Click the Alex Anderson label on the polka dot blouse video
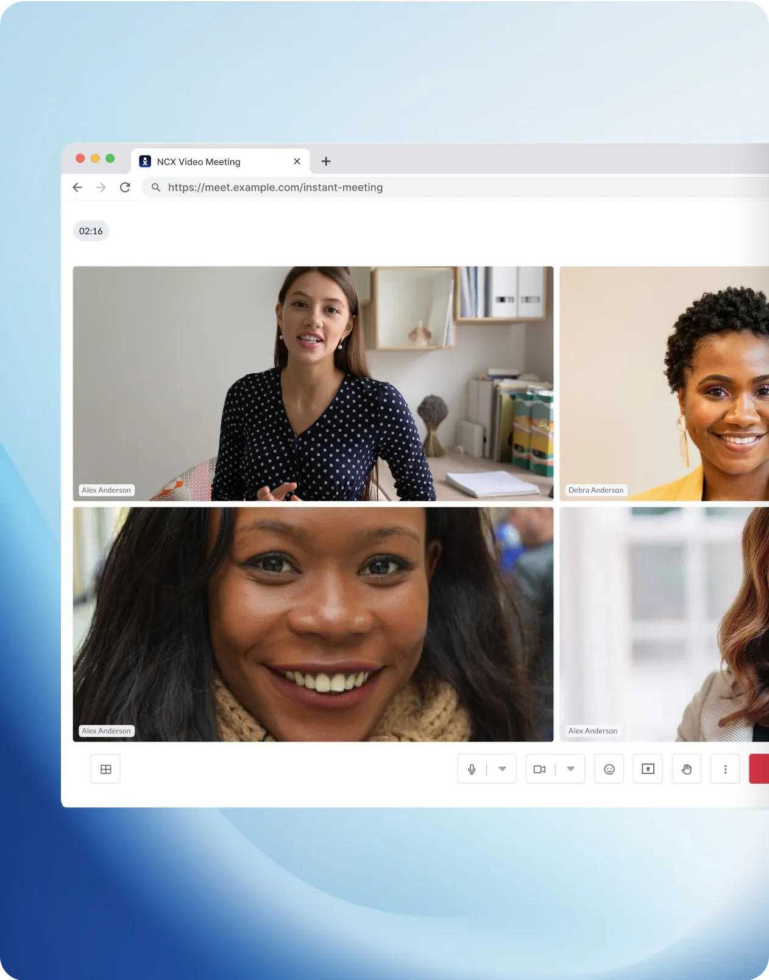 (x=106, y=490)
